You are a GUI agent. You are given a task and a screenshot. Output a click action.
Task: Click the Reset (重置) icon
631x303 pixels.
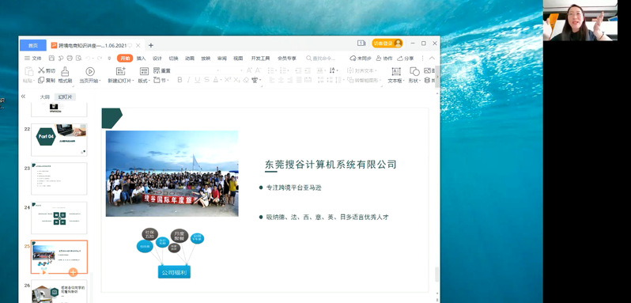pos(157,70)
